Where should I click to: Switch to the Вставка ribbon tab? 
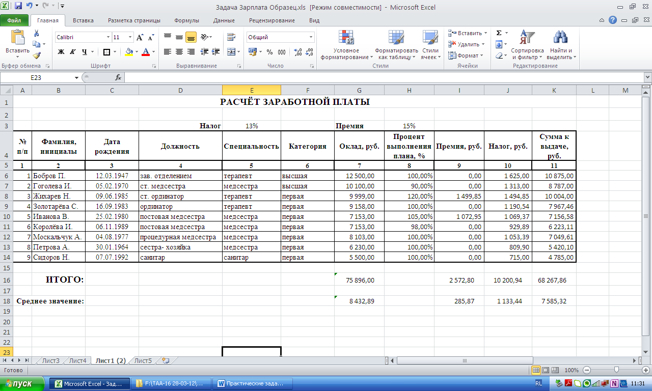pyautogui.click(x=83, y=20)
